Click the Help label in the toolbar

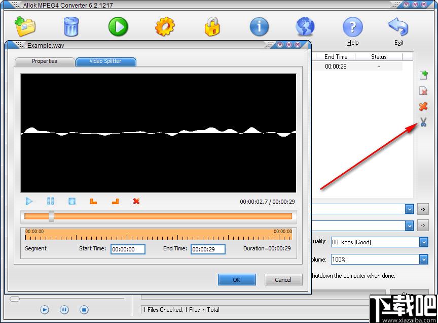click(x=353, y=43)
